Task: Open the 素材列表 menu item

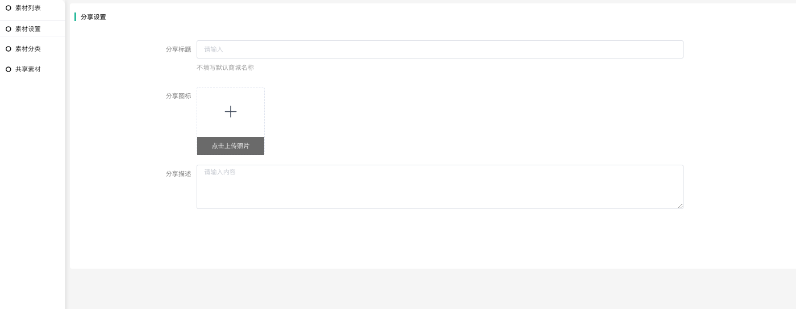Action: coord(28,8)
